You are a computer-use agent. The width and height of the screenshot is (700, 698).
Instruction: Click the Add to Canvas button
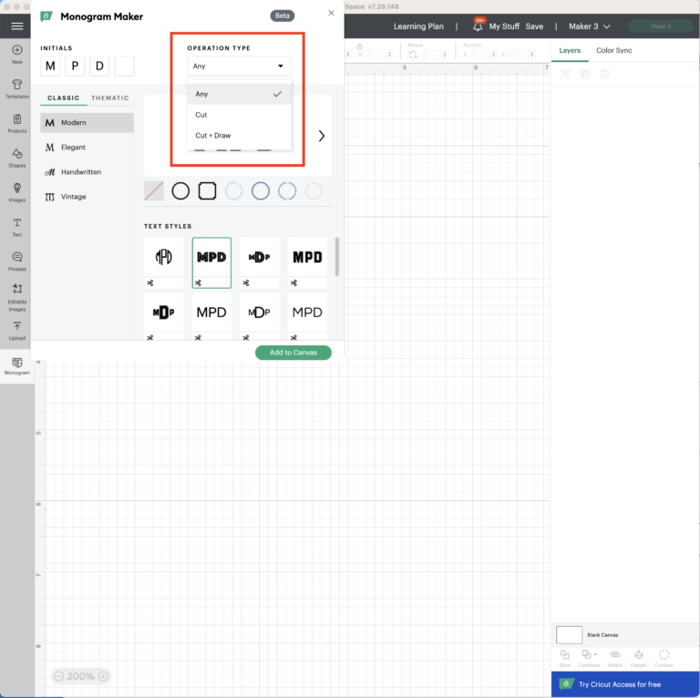click(x=293, y=353)
